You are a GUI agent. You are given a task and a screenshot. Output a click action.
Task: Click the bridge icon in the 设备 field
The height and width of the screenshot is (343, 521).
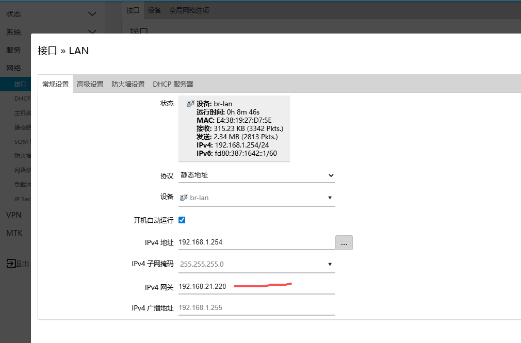[184, 198]
